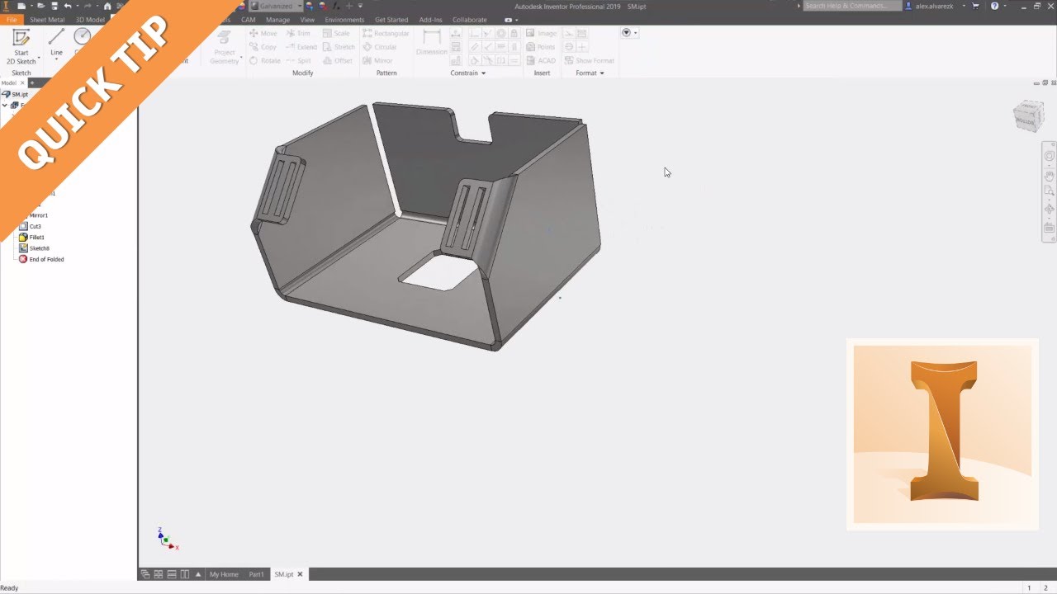This screenshot has height=594, width=1057.
Task: Switch to the 3D Model tab
Action: coord(90,19)
